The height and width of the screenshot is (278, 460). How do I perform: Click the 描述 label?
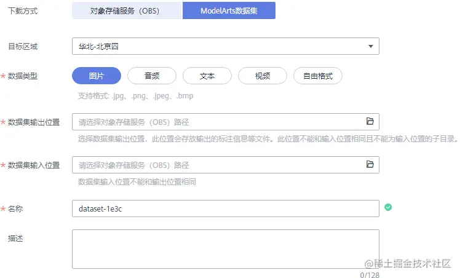15,238
